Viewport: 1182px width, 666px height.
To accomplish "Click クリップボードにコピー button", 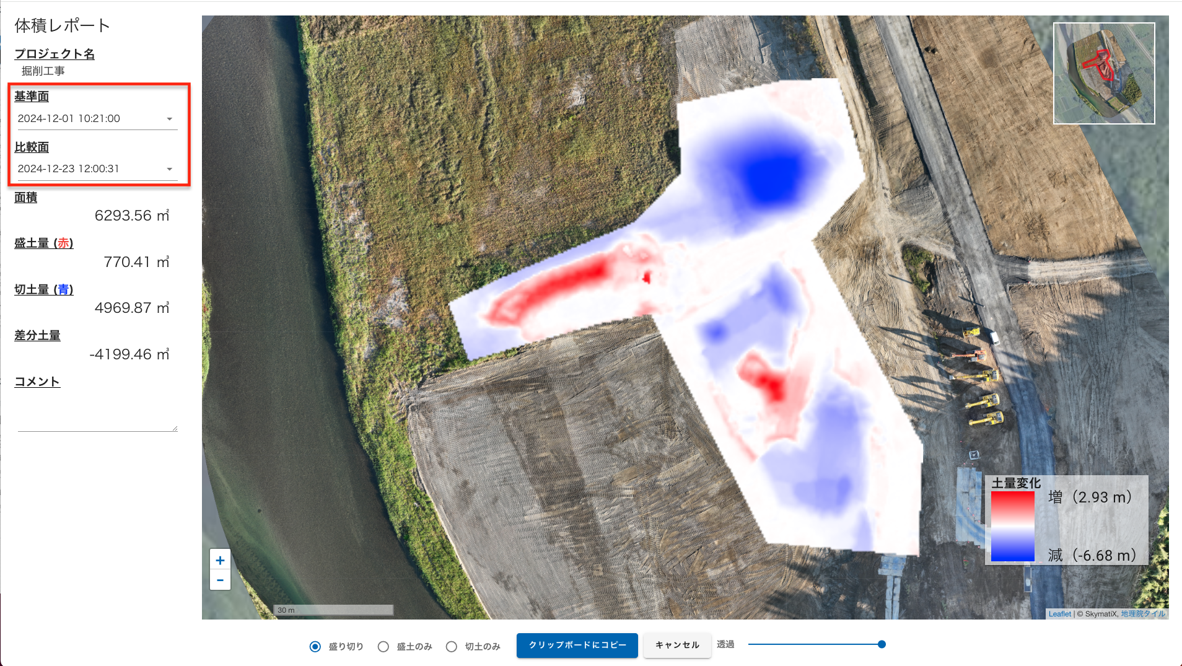I will (577, 645).
